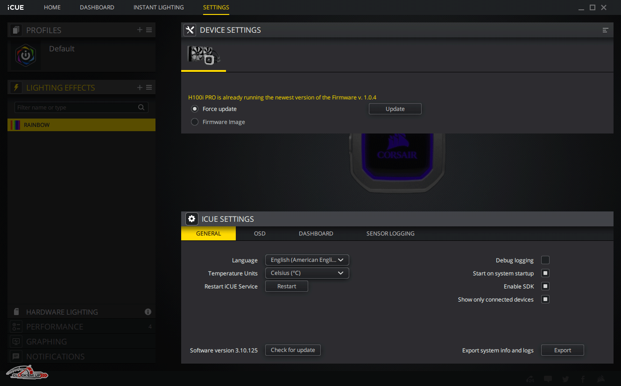The height and width of the screenshot is (386, 621).
Task: Click the Export logs button
Action: pyautogui.click(x=563, y=350)
